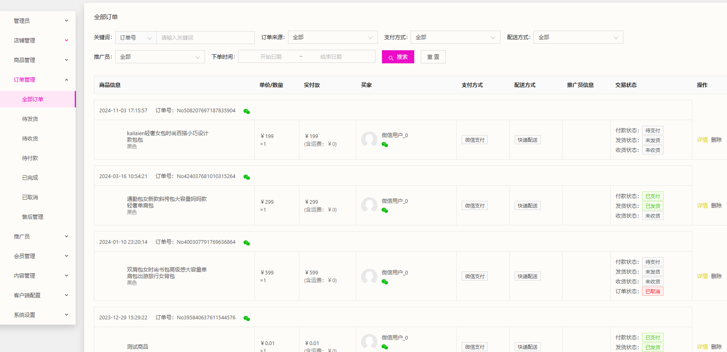Click buyer avatar in 测试商品 order row
The width and height of the screenshot is (727, 352).
click(x=369, y=341)
